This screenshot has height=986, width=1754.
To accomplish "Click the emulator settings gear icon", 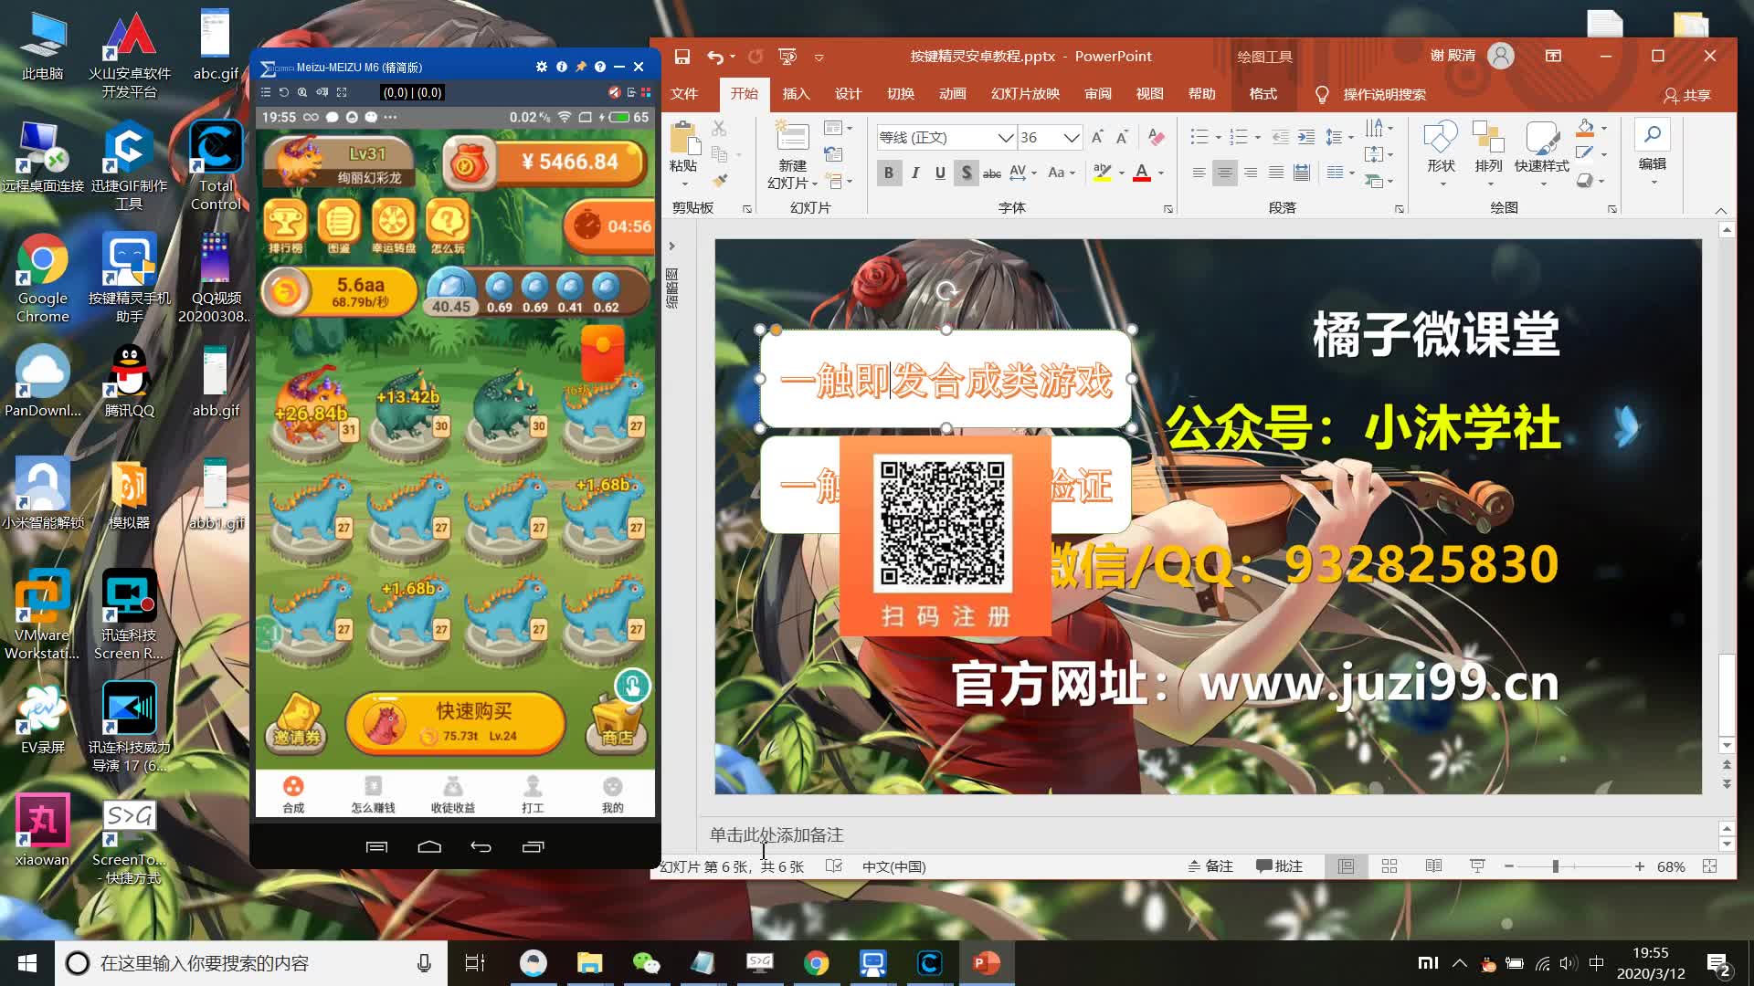I will click(x=542, y=67).
